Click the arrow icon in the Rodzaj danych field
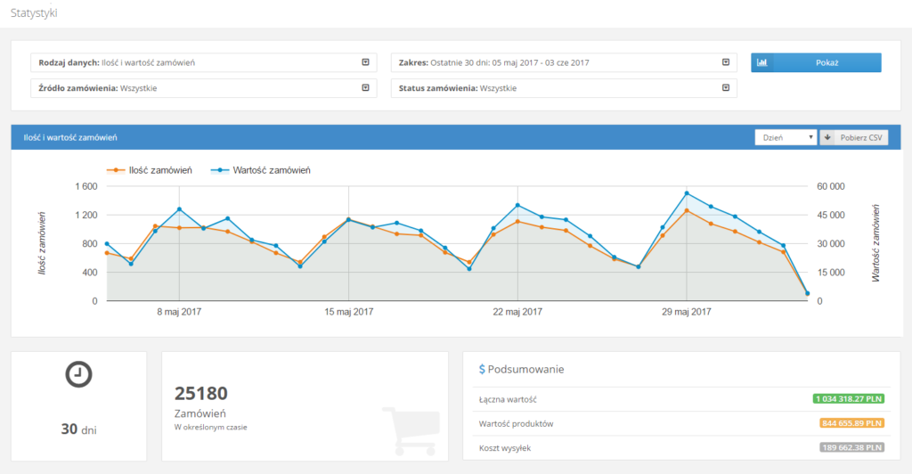The width and height of the screenshot is (912, 474). pyautogui.click(x=365, y=63)
